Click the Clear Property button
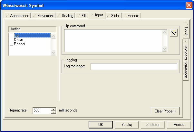 click(x=165, y=111)
